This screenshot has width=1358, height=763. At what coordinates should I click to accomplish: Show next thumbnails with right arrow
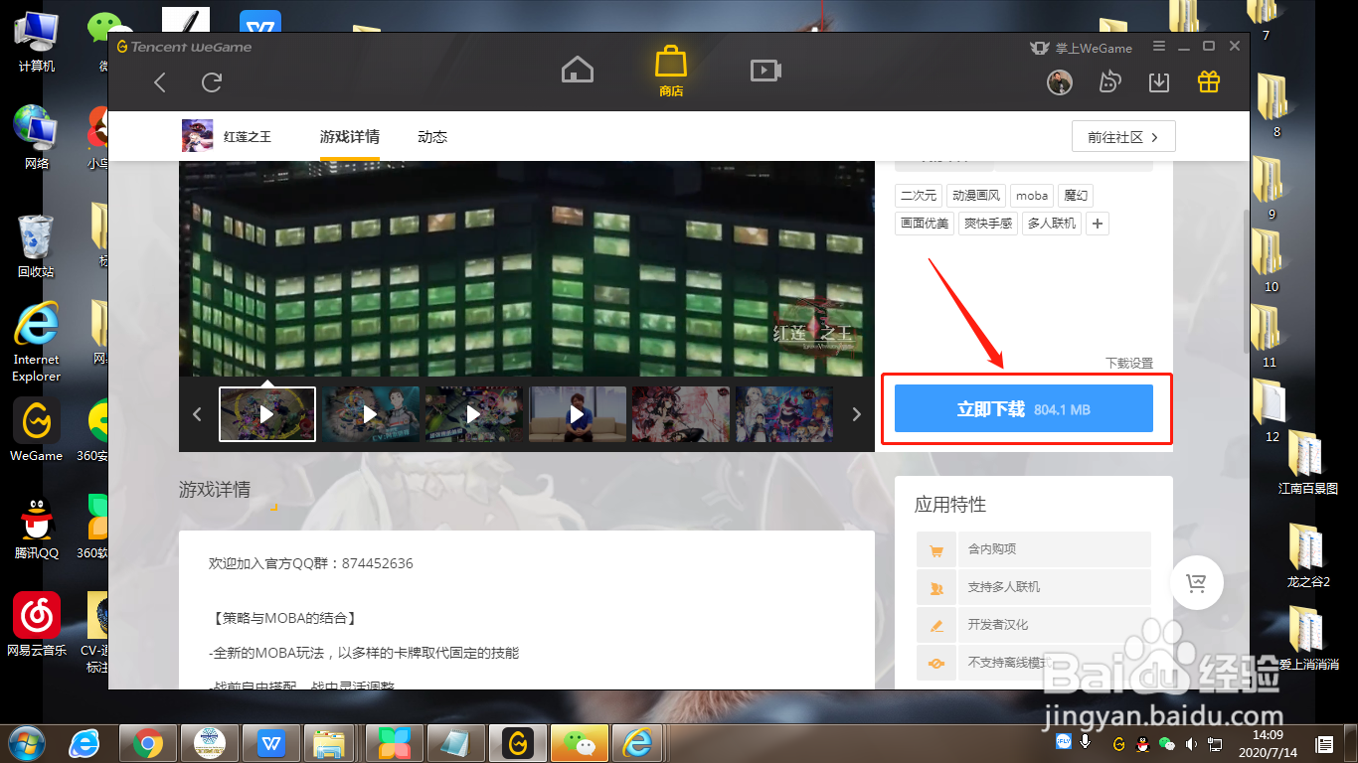pyautogui.click(x=857, y=414)
